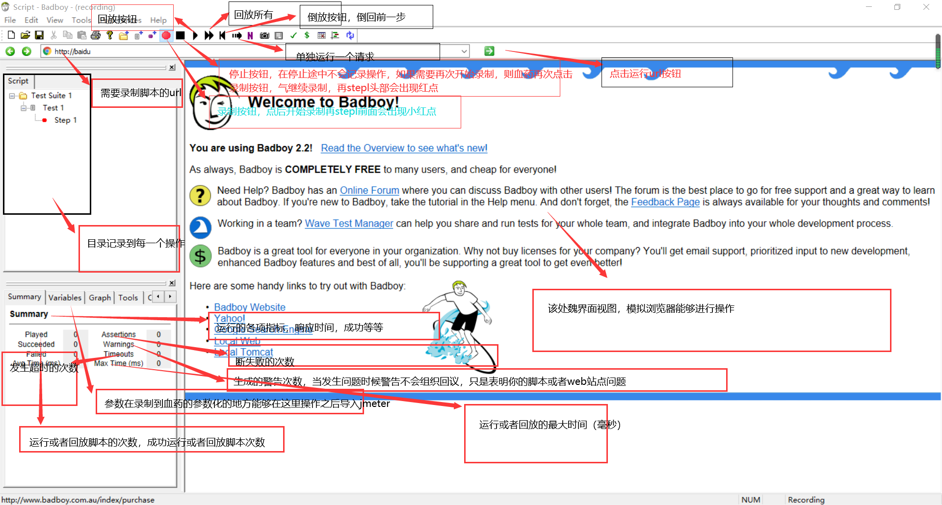Image resolution: width=942 pixels, height=505 pixels.
Task: Cut selection using the scissors icon
Action: tap(53, 35)
